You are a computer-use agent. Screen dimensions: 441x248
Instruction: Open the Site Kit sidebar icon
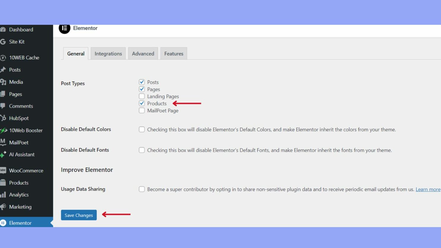click(4, 42)
